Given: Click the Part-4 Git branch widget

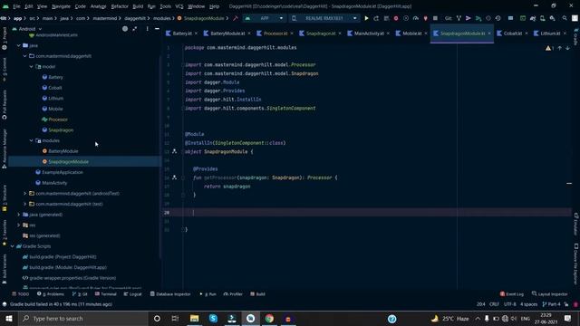Looking at the screenshot, I should [x=551, y=304].
